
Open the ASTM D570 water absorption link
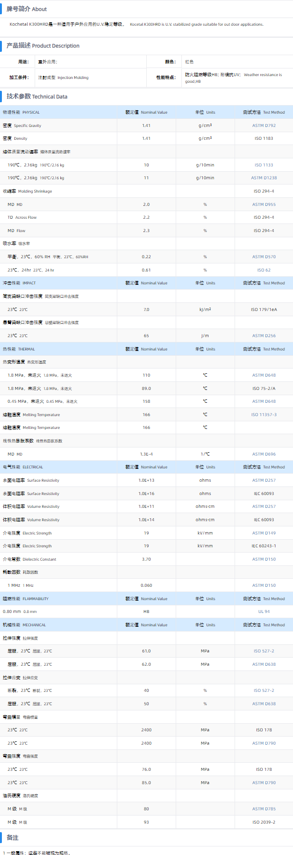pyautogui.click(x=264, y=257)
